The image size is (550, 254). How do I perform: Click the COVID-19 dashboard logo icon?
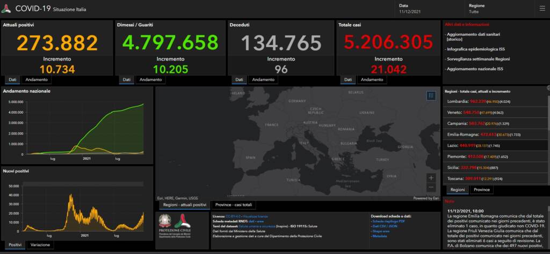[x=7, y=9]
